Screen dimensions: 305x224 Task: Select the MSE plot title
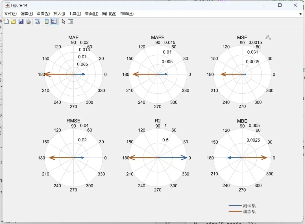coord(242,37)
